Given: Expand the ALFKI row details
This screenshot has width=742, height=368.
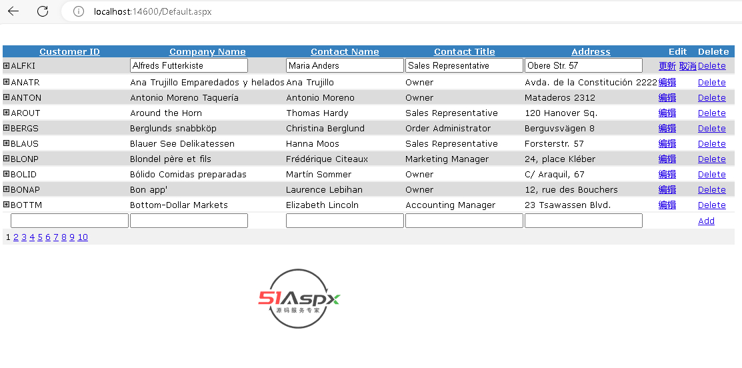Looking at the screenshot, I should point(6,65).
